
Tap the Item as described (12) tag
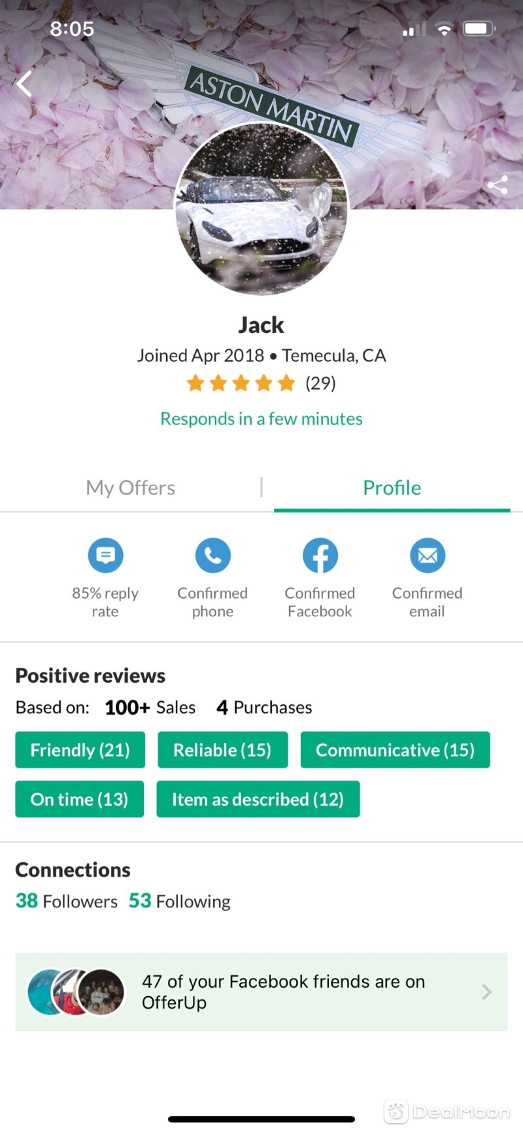[x=258, y=799]
